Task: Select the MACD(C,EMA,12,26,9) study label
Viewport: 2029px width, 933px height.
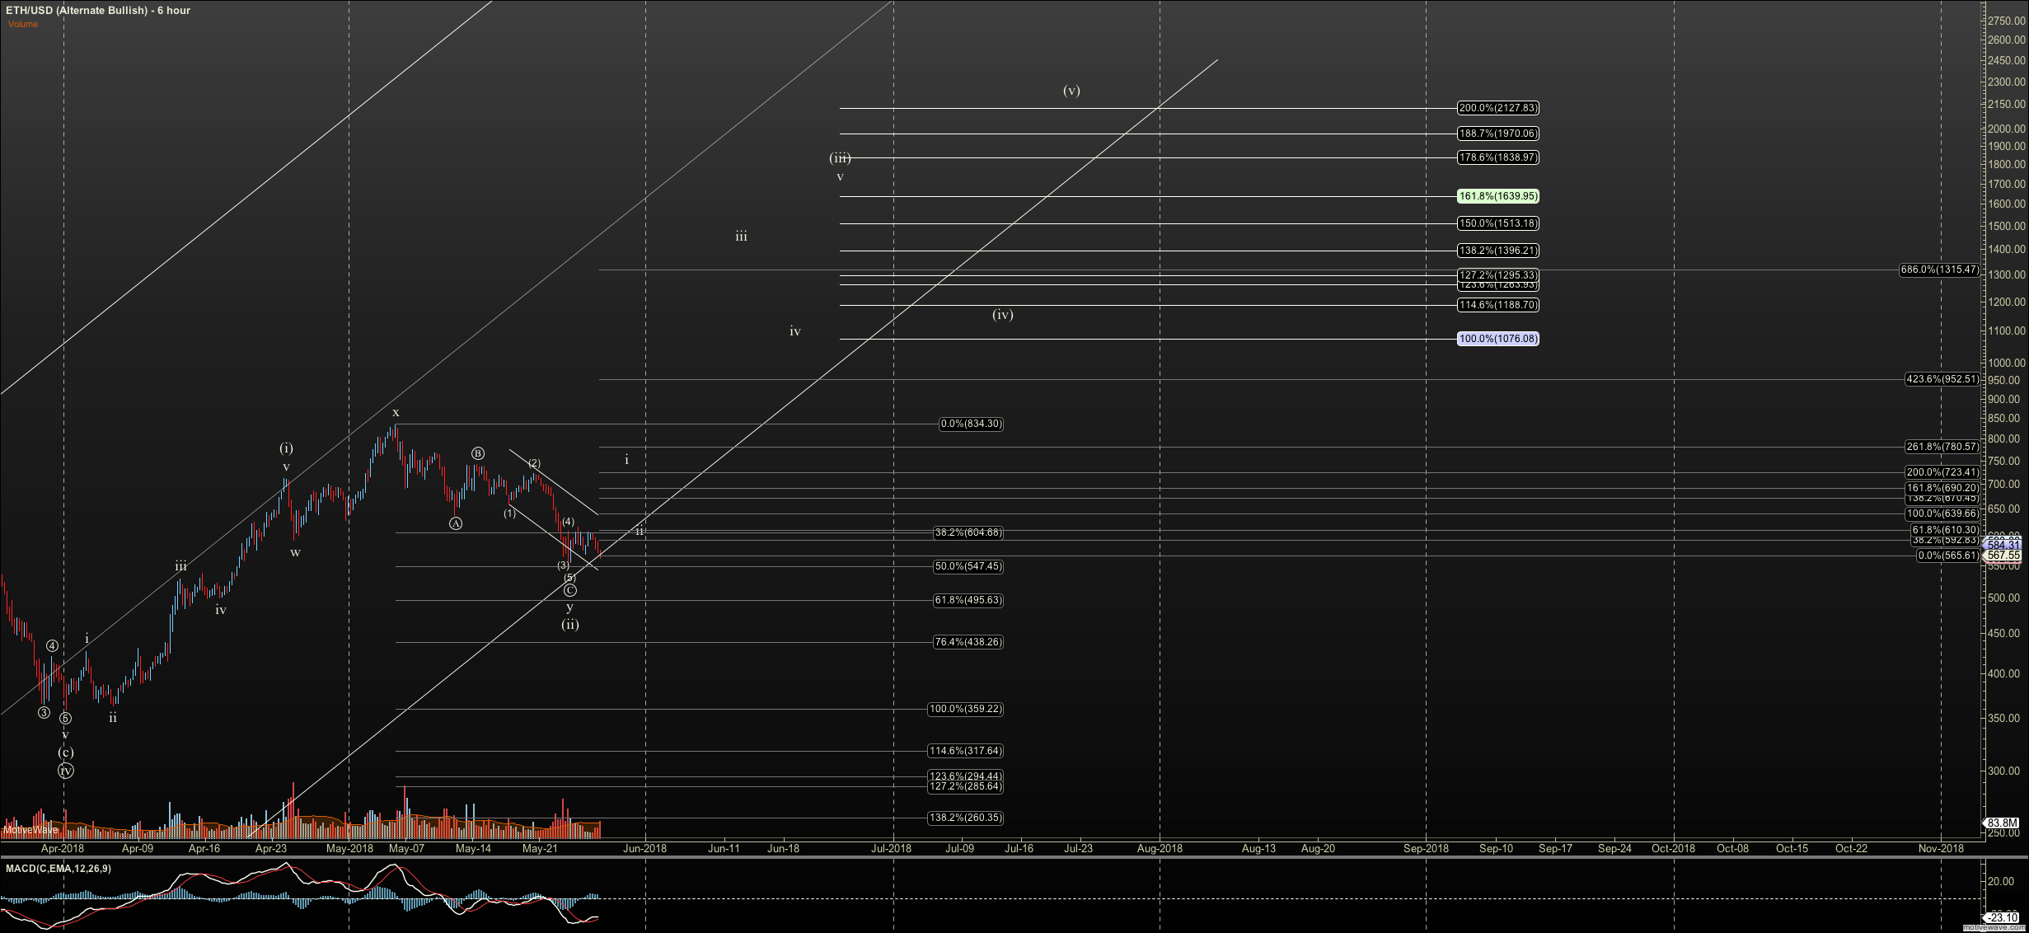Action: (59, 868)
